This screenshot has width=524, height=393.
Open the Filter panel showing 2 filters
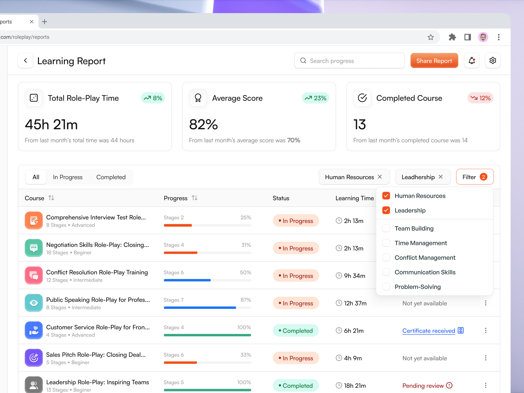(x=475, y=177)
